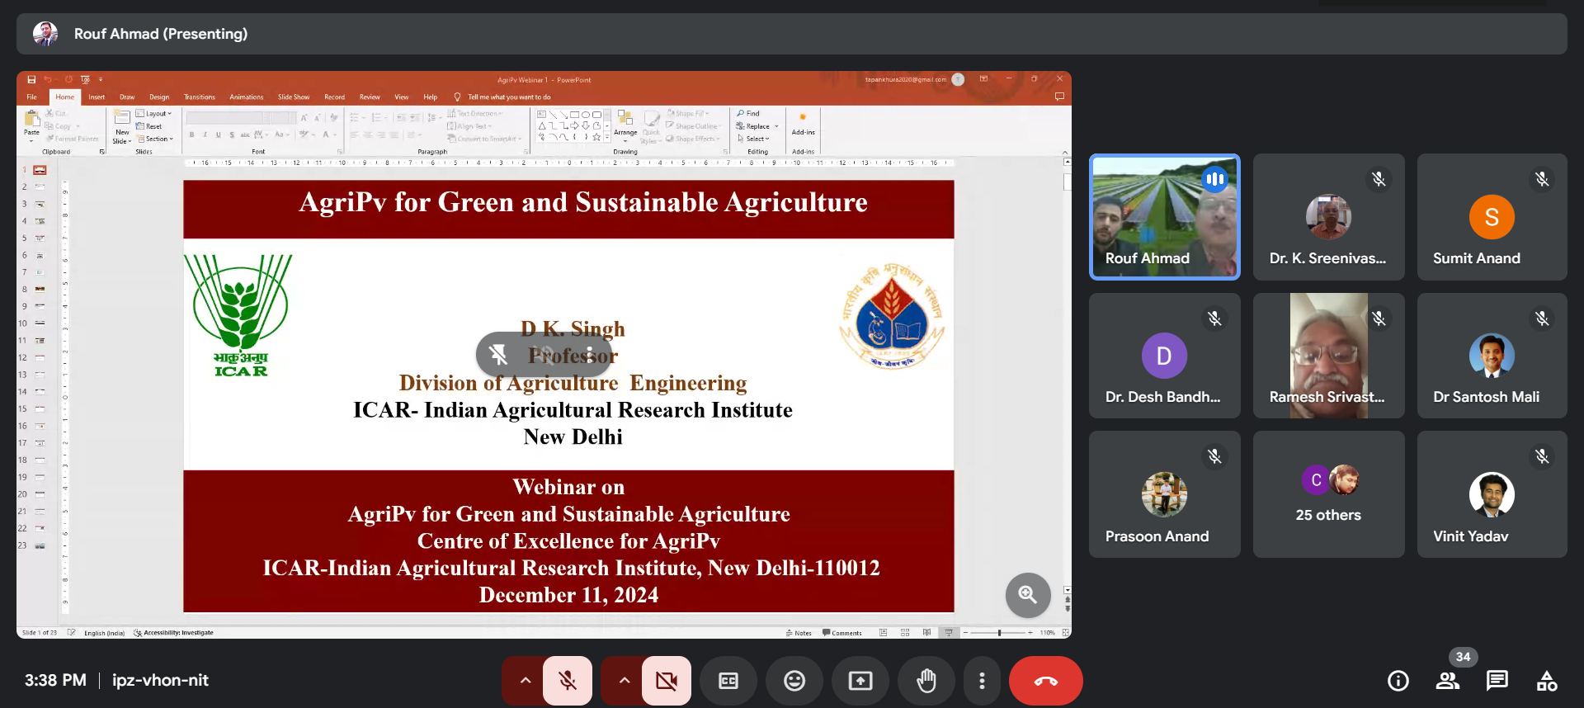Open the three-dot more options menu

(x=981, y=681)
